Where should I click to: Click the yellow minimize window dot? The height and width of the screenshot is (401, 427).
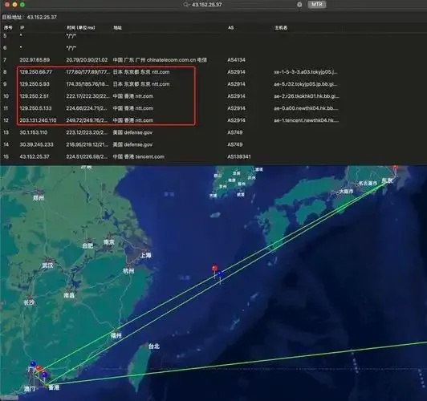coord(14,4)
